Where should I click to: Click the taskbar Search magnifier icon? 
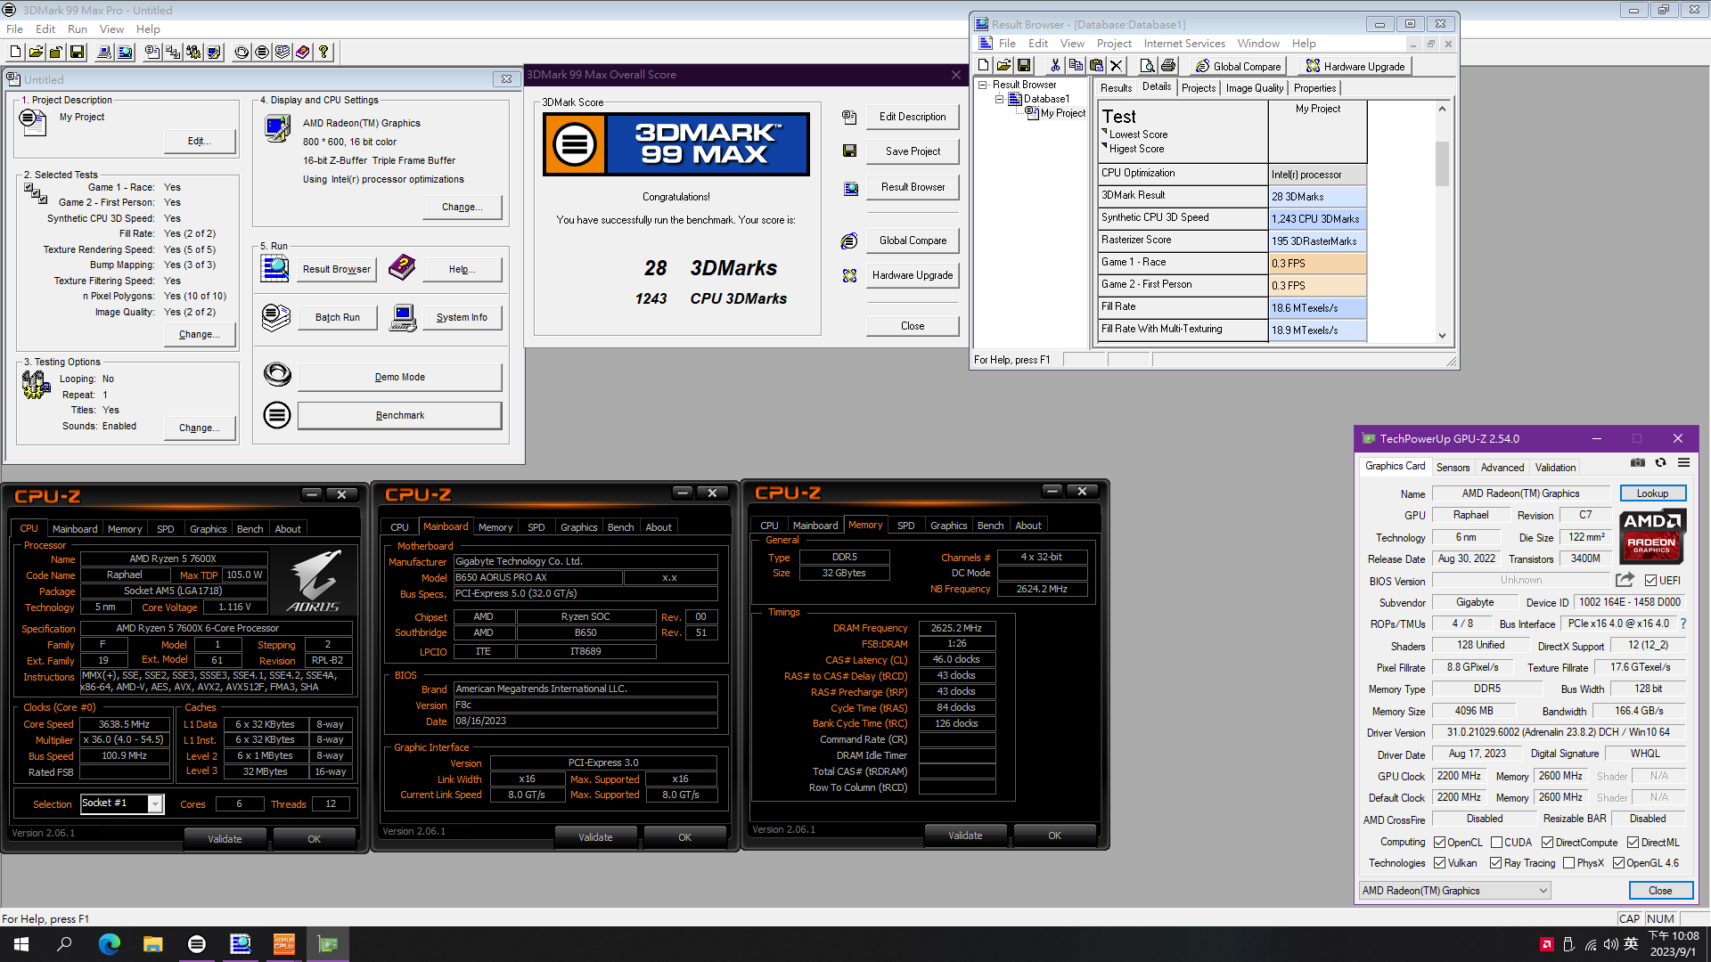coord(65,944)
